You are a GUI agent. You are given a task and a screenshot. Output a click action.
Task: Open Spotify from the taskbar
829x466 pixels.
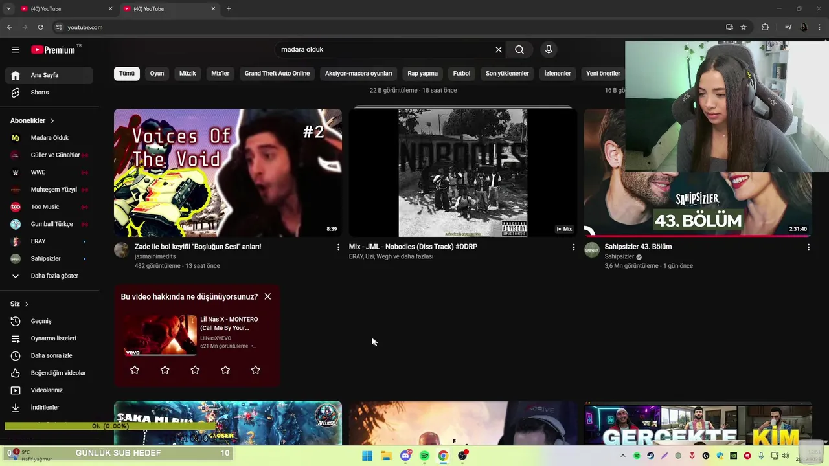pos(424,456)
